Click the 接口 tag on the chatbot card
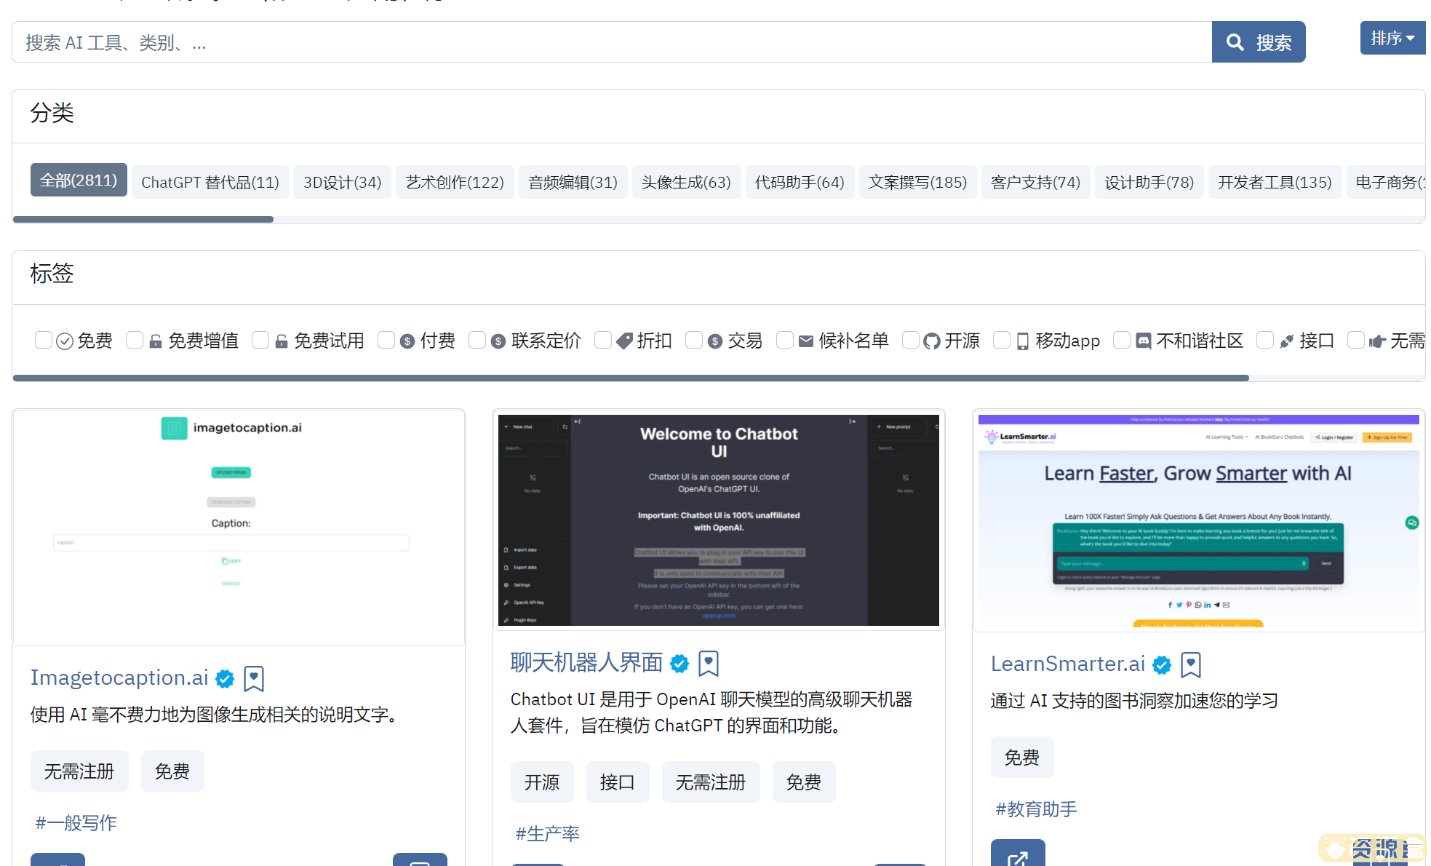This screenshot has height=866, width=1431. pyautogui.click(x=618, y=782)
